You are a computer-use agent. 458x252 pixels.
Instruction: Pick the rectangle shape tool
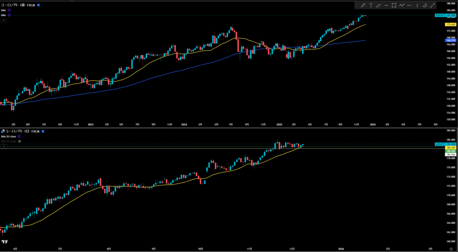(394, 5)
